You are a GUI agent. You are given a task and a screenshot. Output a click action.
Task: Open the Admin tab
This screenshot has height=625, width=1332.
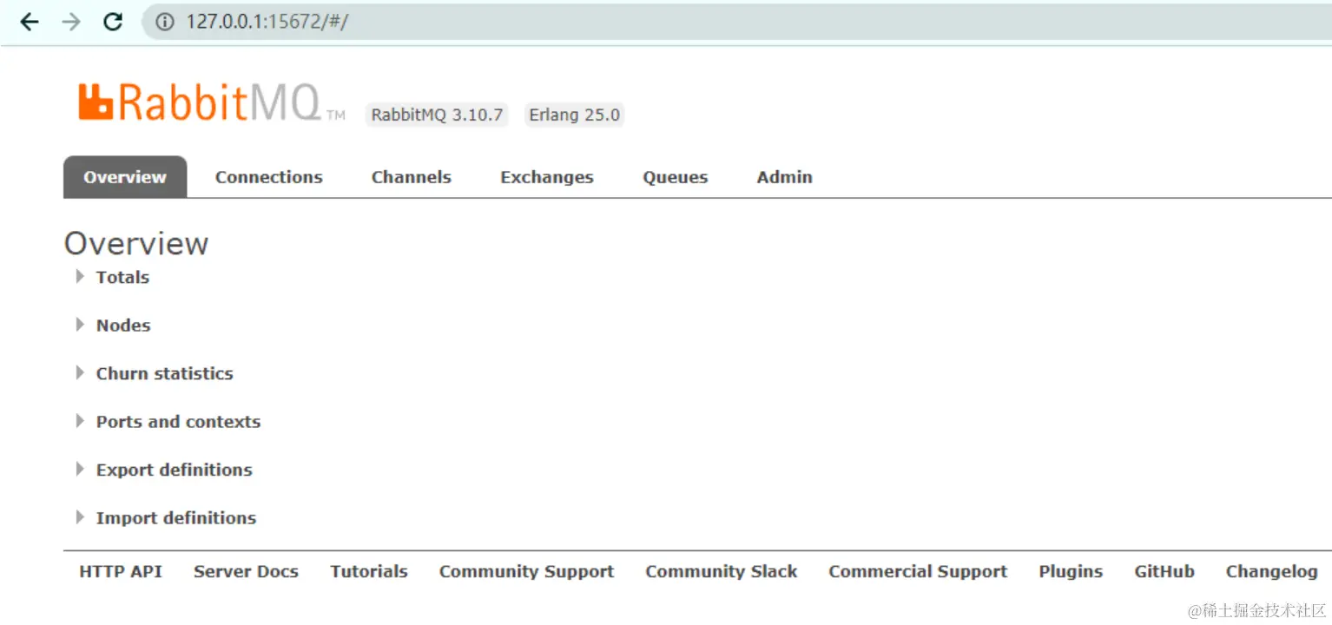[x=785, y=177]
